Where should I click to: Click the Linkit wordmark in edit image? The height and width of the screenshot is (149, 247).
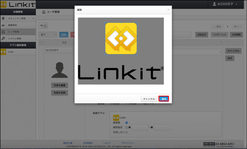click(121, 72)
